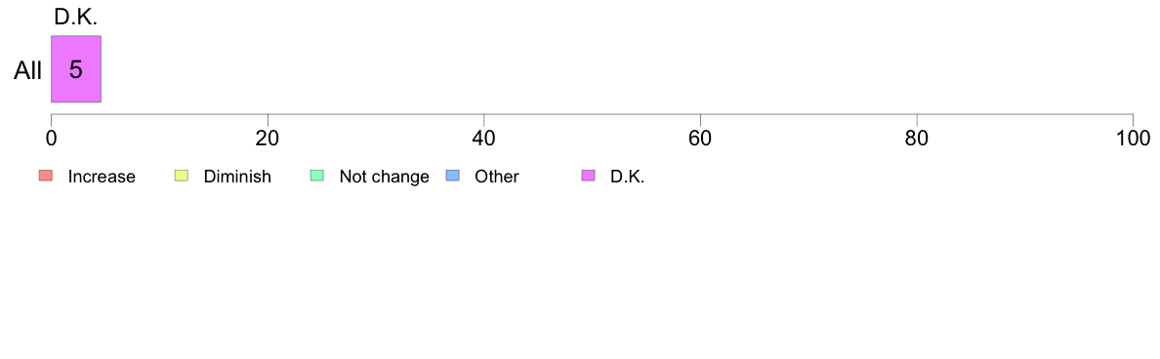Click the Not change legend label

(384, 177)
